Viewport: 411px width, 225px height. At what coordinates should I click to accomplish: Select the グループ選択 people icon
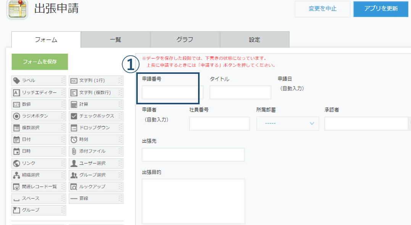(74, 175)
